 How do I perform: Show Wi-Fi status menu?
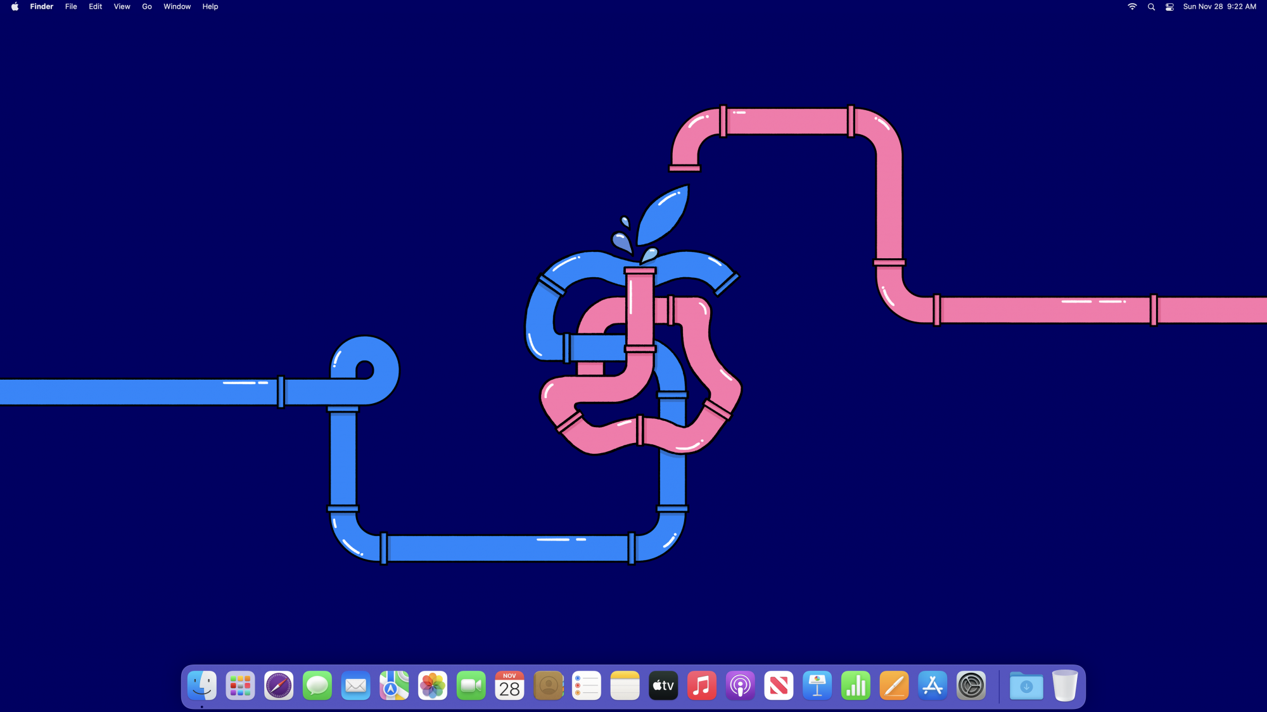pos(1132,6)
